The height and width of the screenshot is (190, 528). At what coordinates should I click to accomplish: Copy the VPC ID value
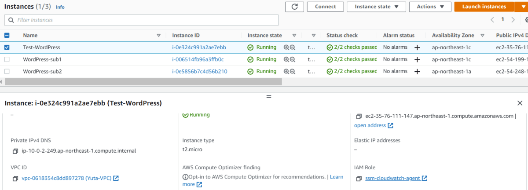(15, 179)
